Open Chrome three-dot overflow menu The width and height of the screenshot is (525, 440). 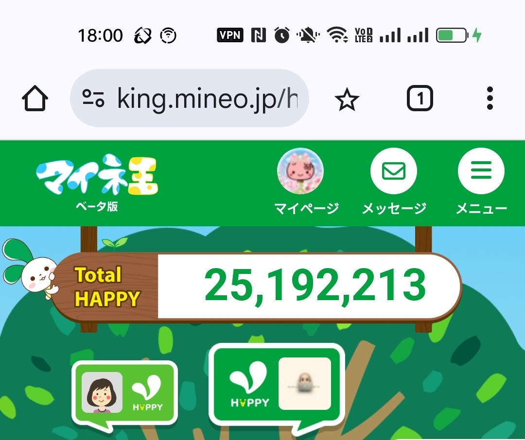click(x=490, y=98)
